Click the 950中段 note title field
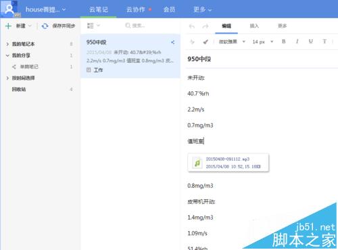The image size is (338, 250). 199,59
